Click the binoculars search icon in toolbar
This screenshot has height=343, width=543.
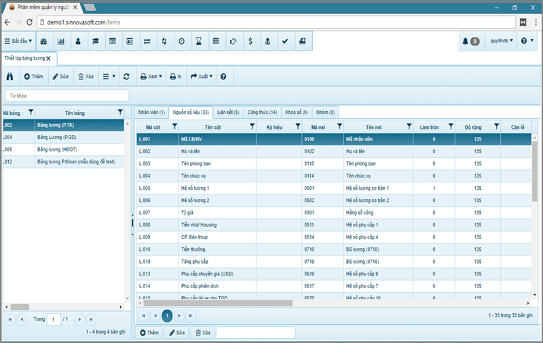[x=12, y=77]
